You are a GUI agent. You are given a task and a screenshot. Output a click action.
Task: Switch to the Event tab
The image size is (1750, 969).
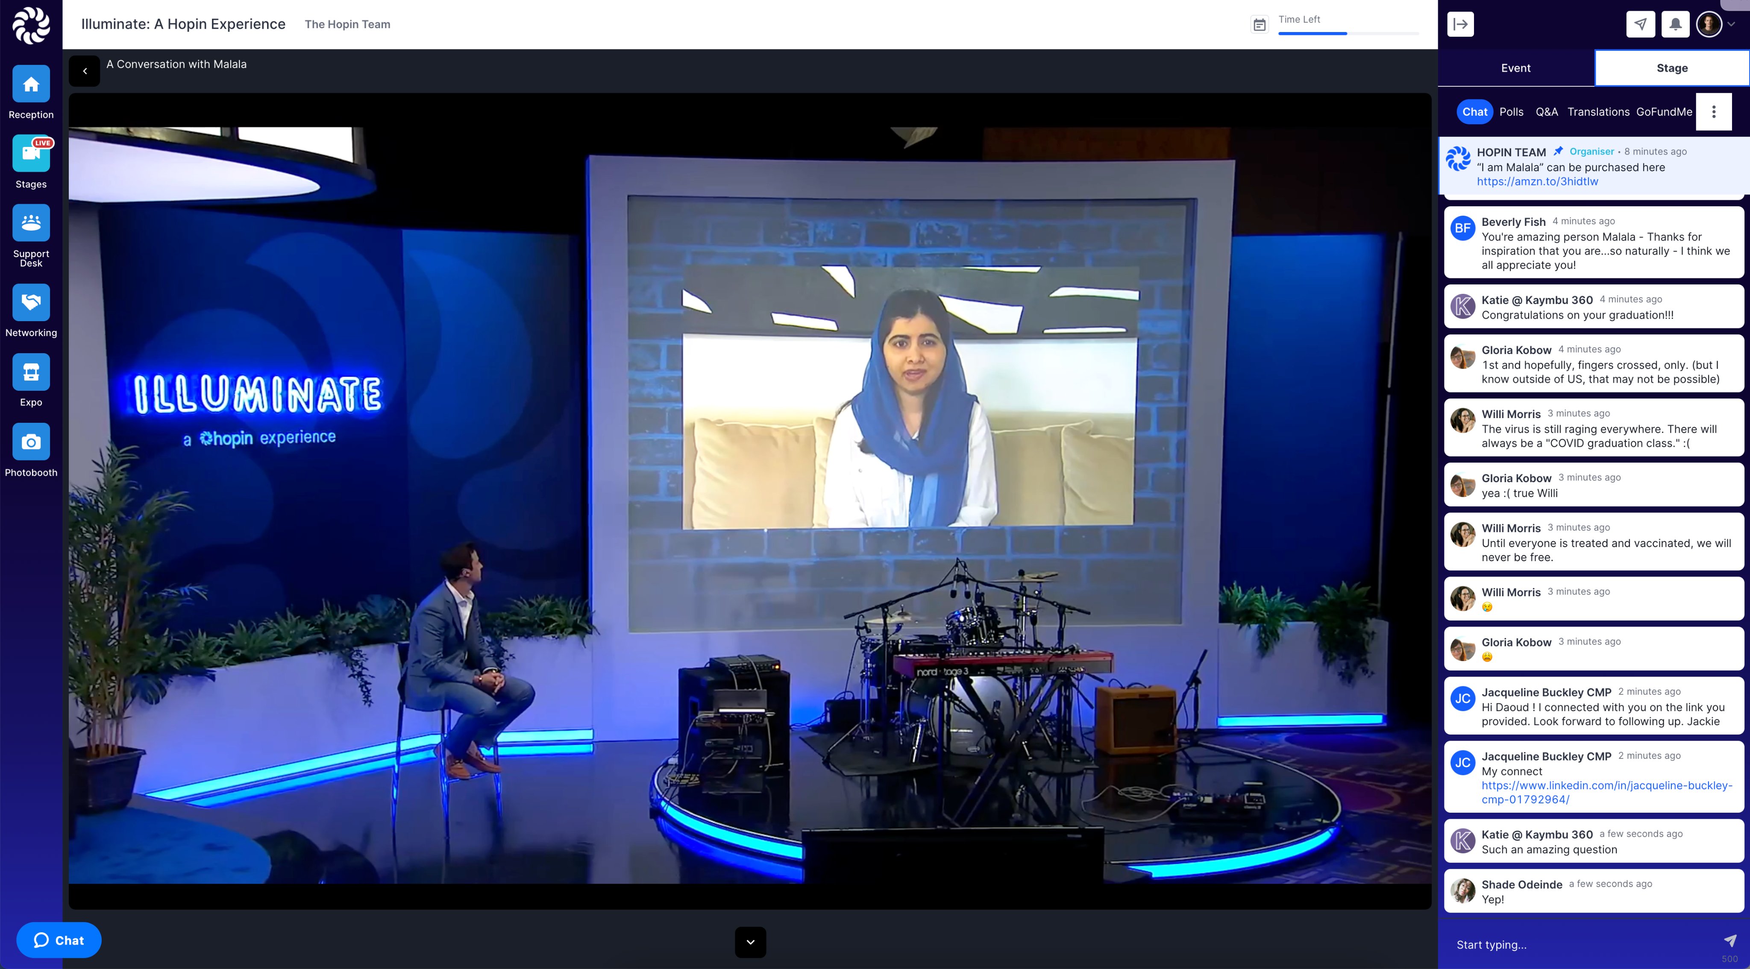pyautogui.click(x=1515, y=68)
